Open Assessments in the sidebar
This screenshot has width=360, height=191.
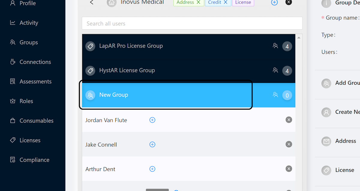pos(31,81)
